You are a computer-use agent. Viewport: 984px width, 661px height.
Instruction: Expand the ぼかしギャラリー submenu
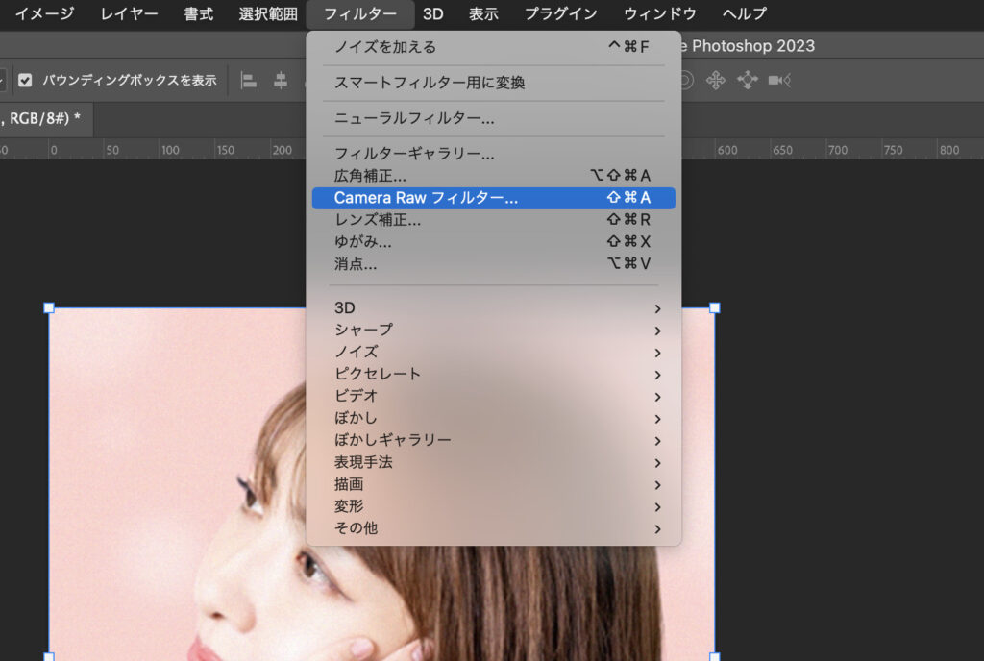tap(493, 440)
